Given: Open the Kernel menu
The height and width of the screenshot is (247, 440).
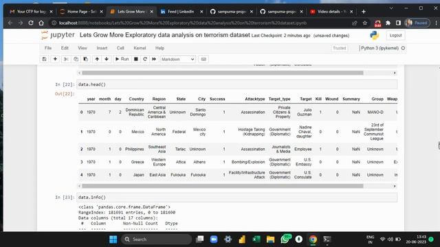Looking at the screenshot, I should tap(140, 48).
